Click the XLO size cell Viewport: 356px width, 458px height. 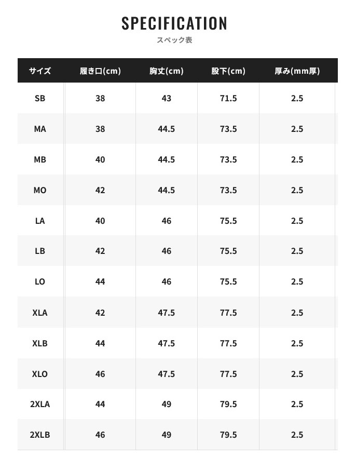(x=40, y=374)
